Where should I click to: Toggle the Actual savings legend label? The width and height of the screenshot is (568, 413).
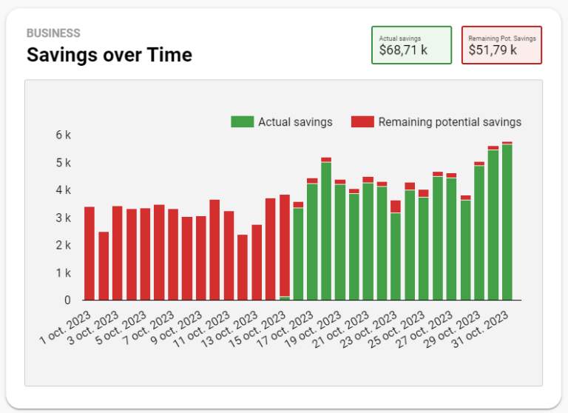point(295,122)
